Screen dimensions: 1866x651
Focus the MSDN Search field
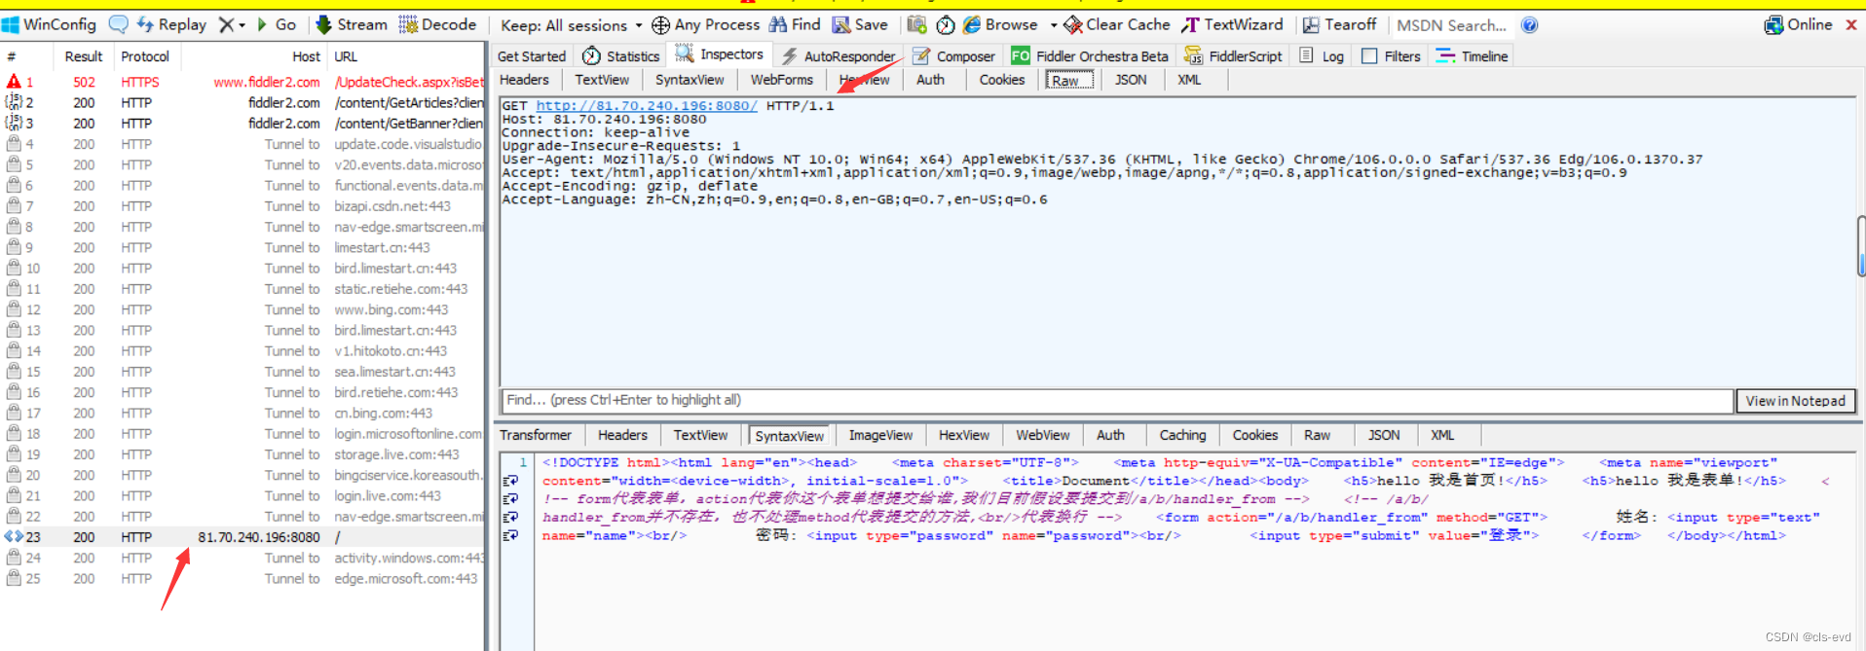pyautogui.click(x=1452, y=25)
